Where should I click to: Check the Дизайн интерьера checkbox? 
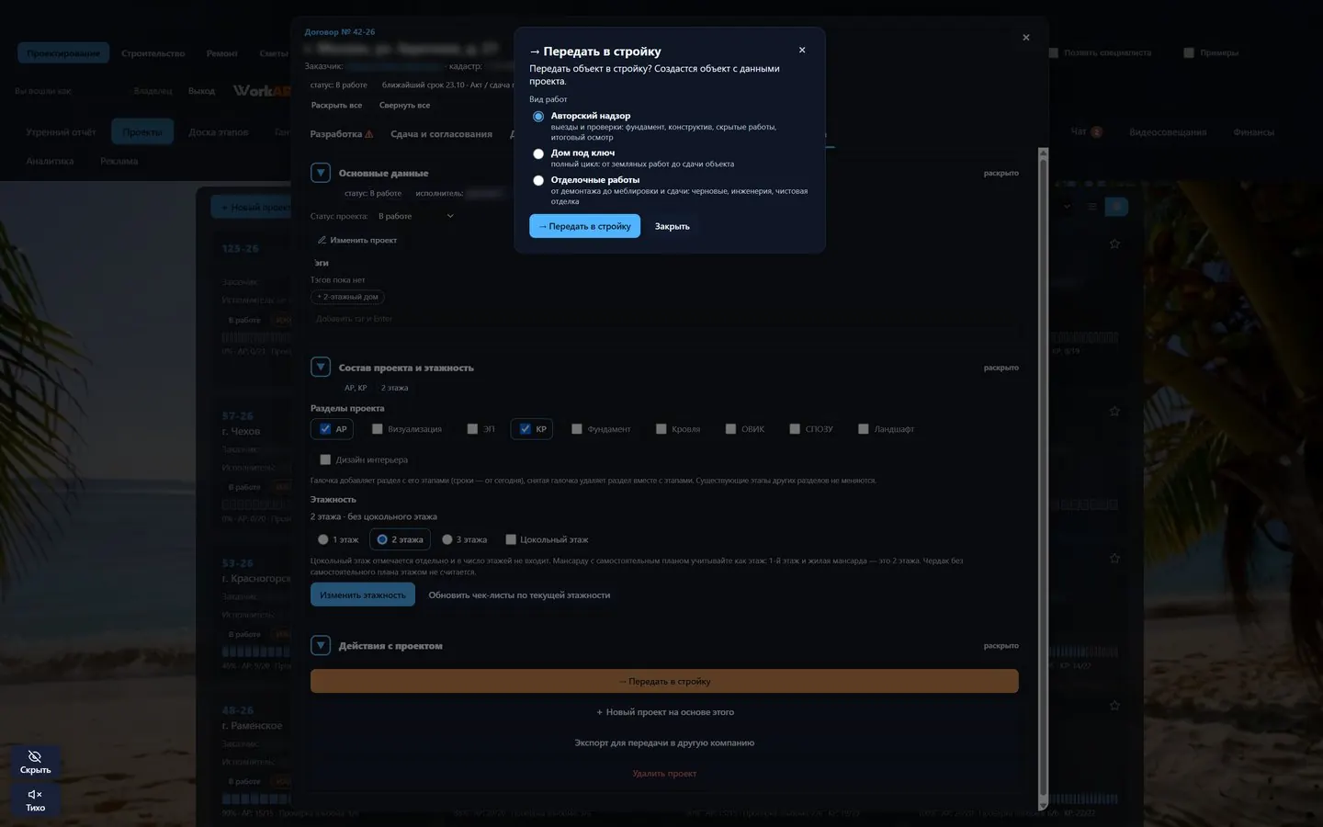coord(325,459)
